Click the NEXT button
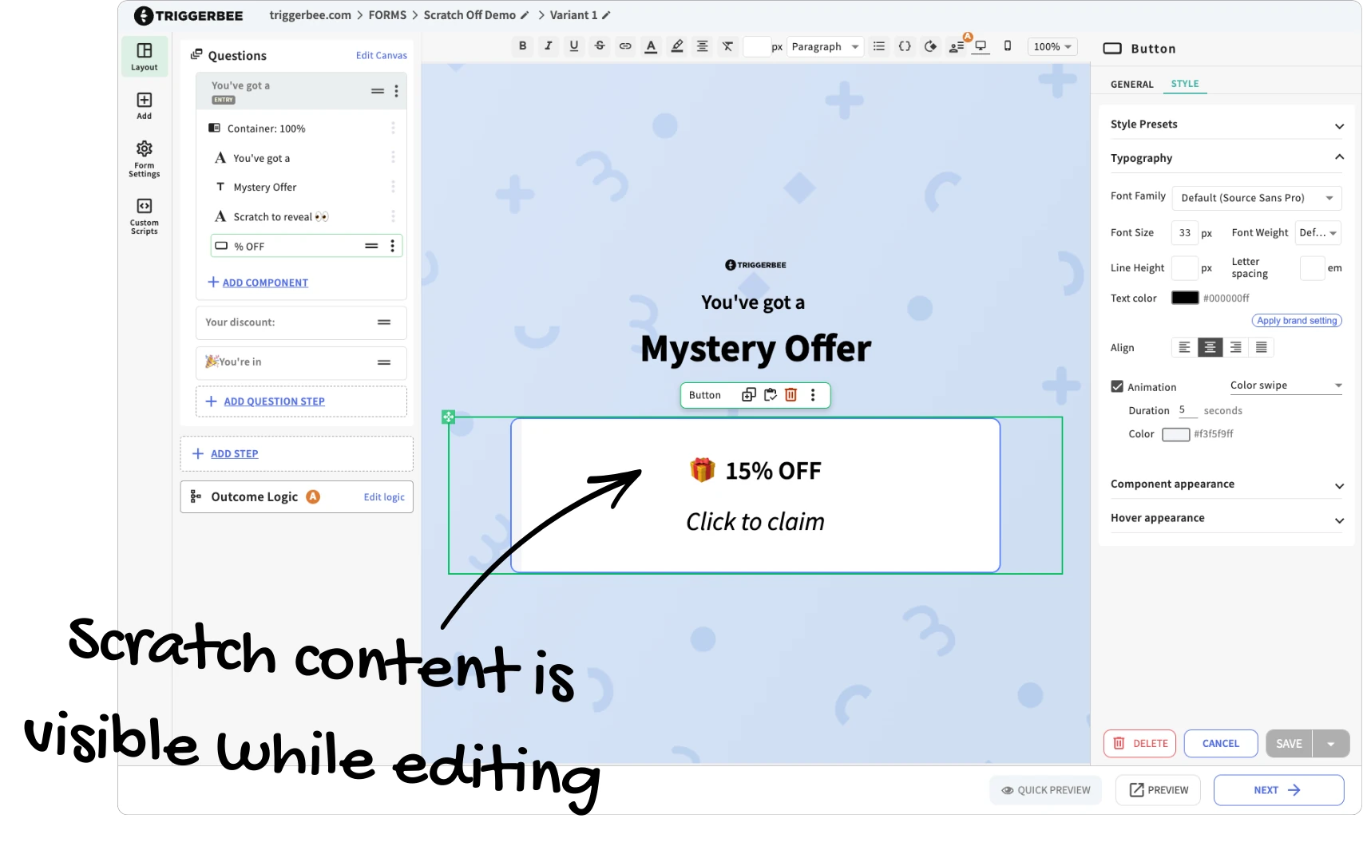The width and height of the screenshot is (1363, 842). point(1278,790)
